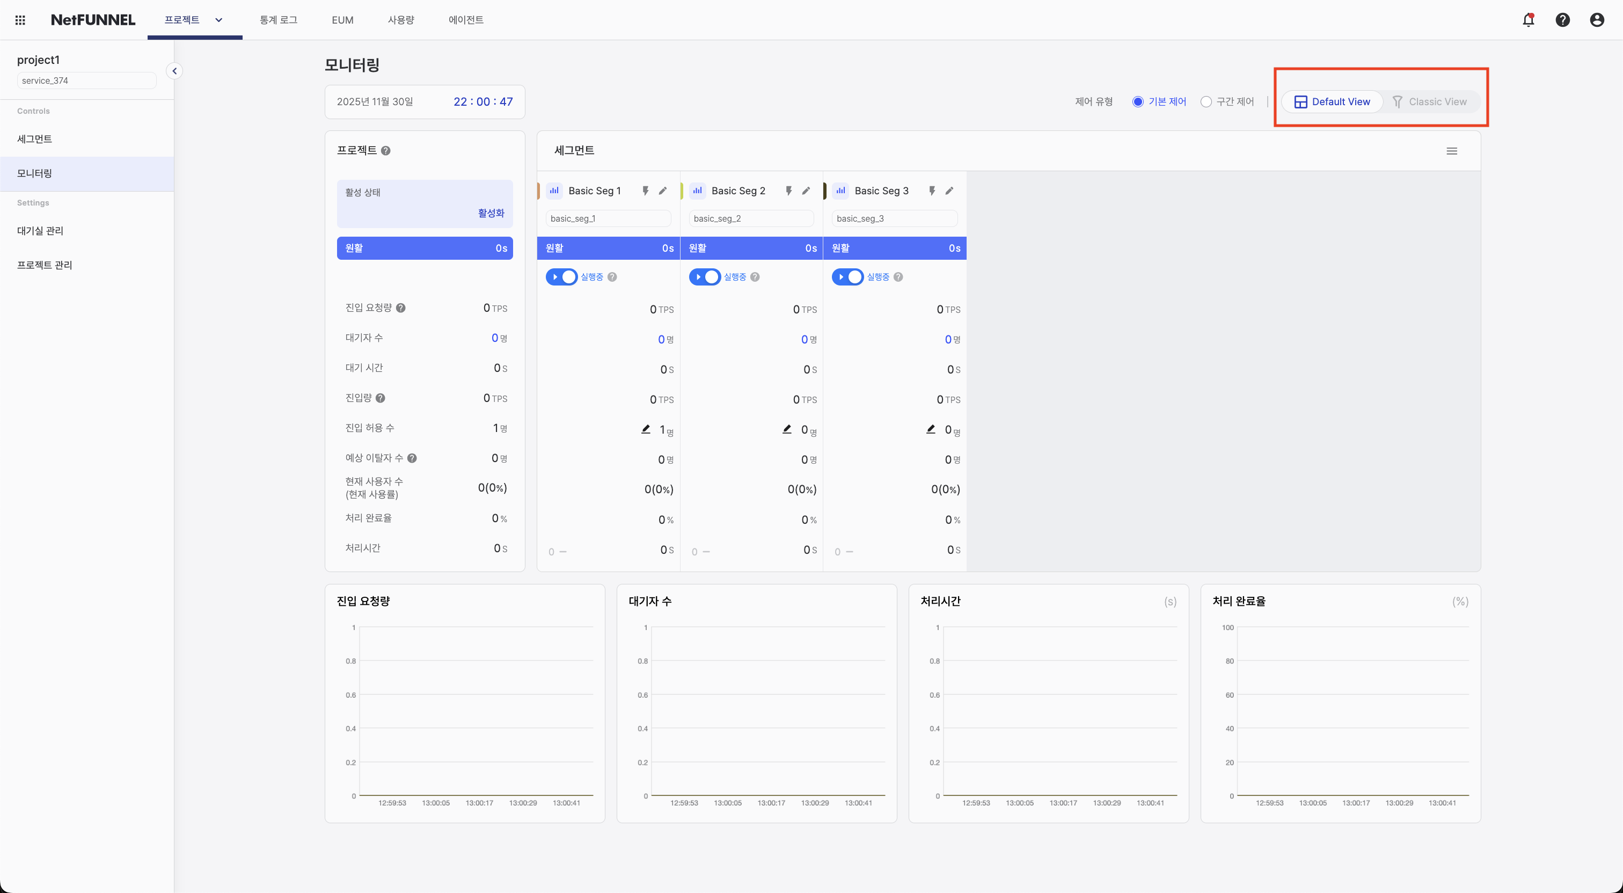Open the app grid launcher icon
This screenshot has height=893, width=1623.
pyautogui.click(x=20, y=19)
